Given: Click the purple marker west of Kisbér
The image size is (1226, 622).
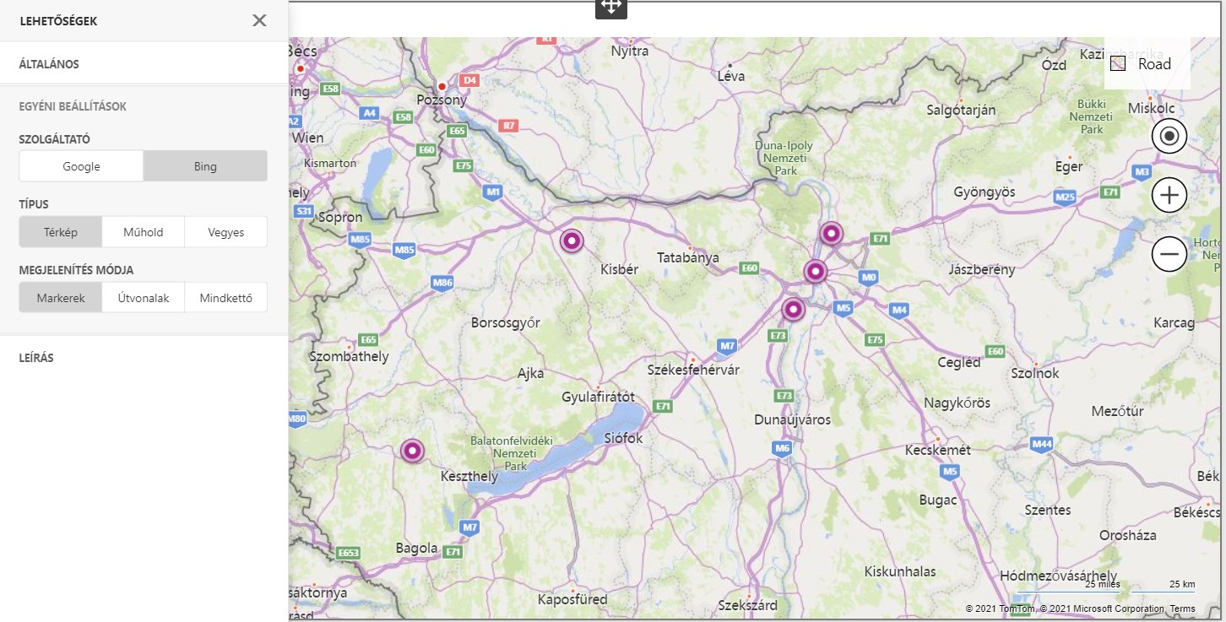Looking at the screenshot, I should 572,241.
